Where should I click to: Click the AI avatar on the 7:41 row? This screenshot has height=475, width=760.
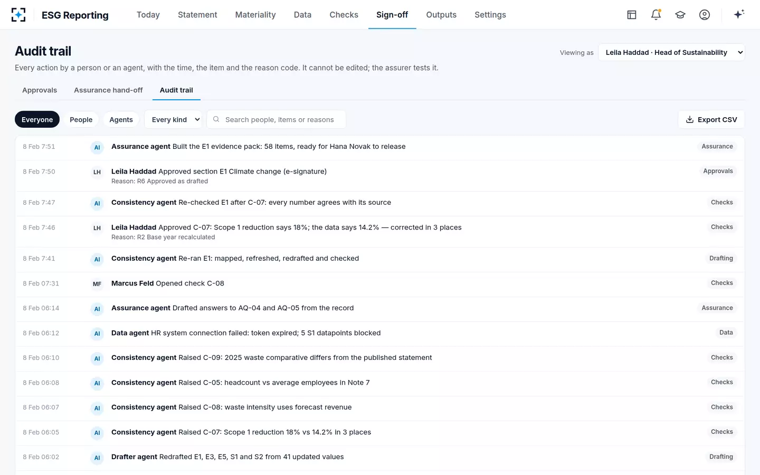(x=97, y=259)
